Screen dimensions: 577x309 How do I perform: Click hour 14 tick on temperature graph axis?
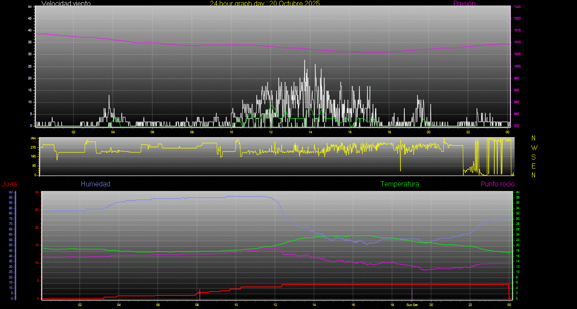(314, 305)
